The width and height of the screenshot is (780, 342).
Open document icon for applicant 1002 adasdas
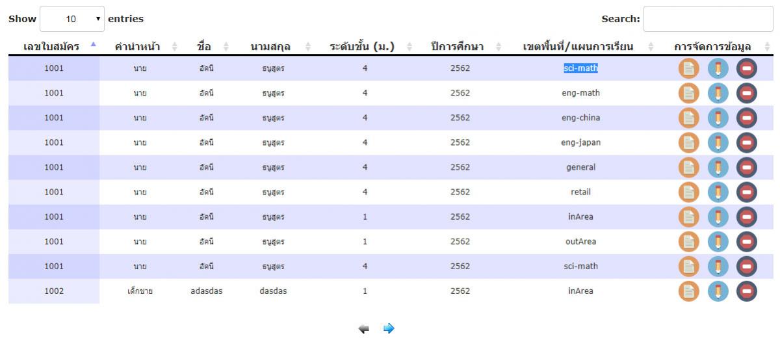click(690, 291)
